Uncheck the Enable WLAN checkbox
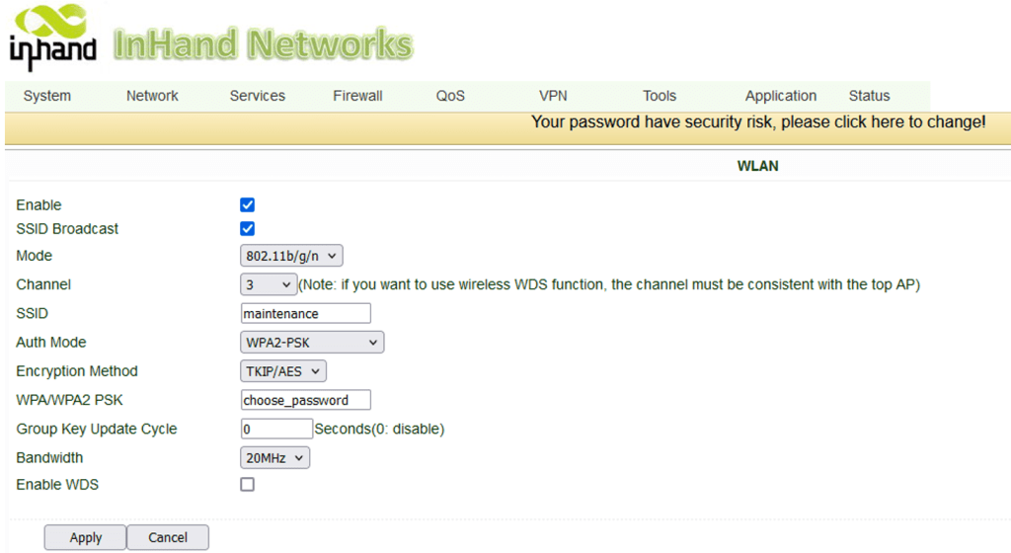 point(248,205)
